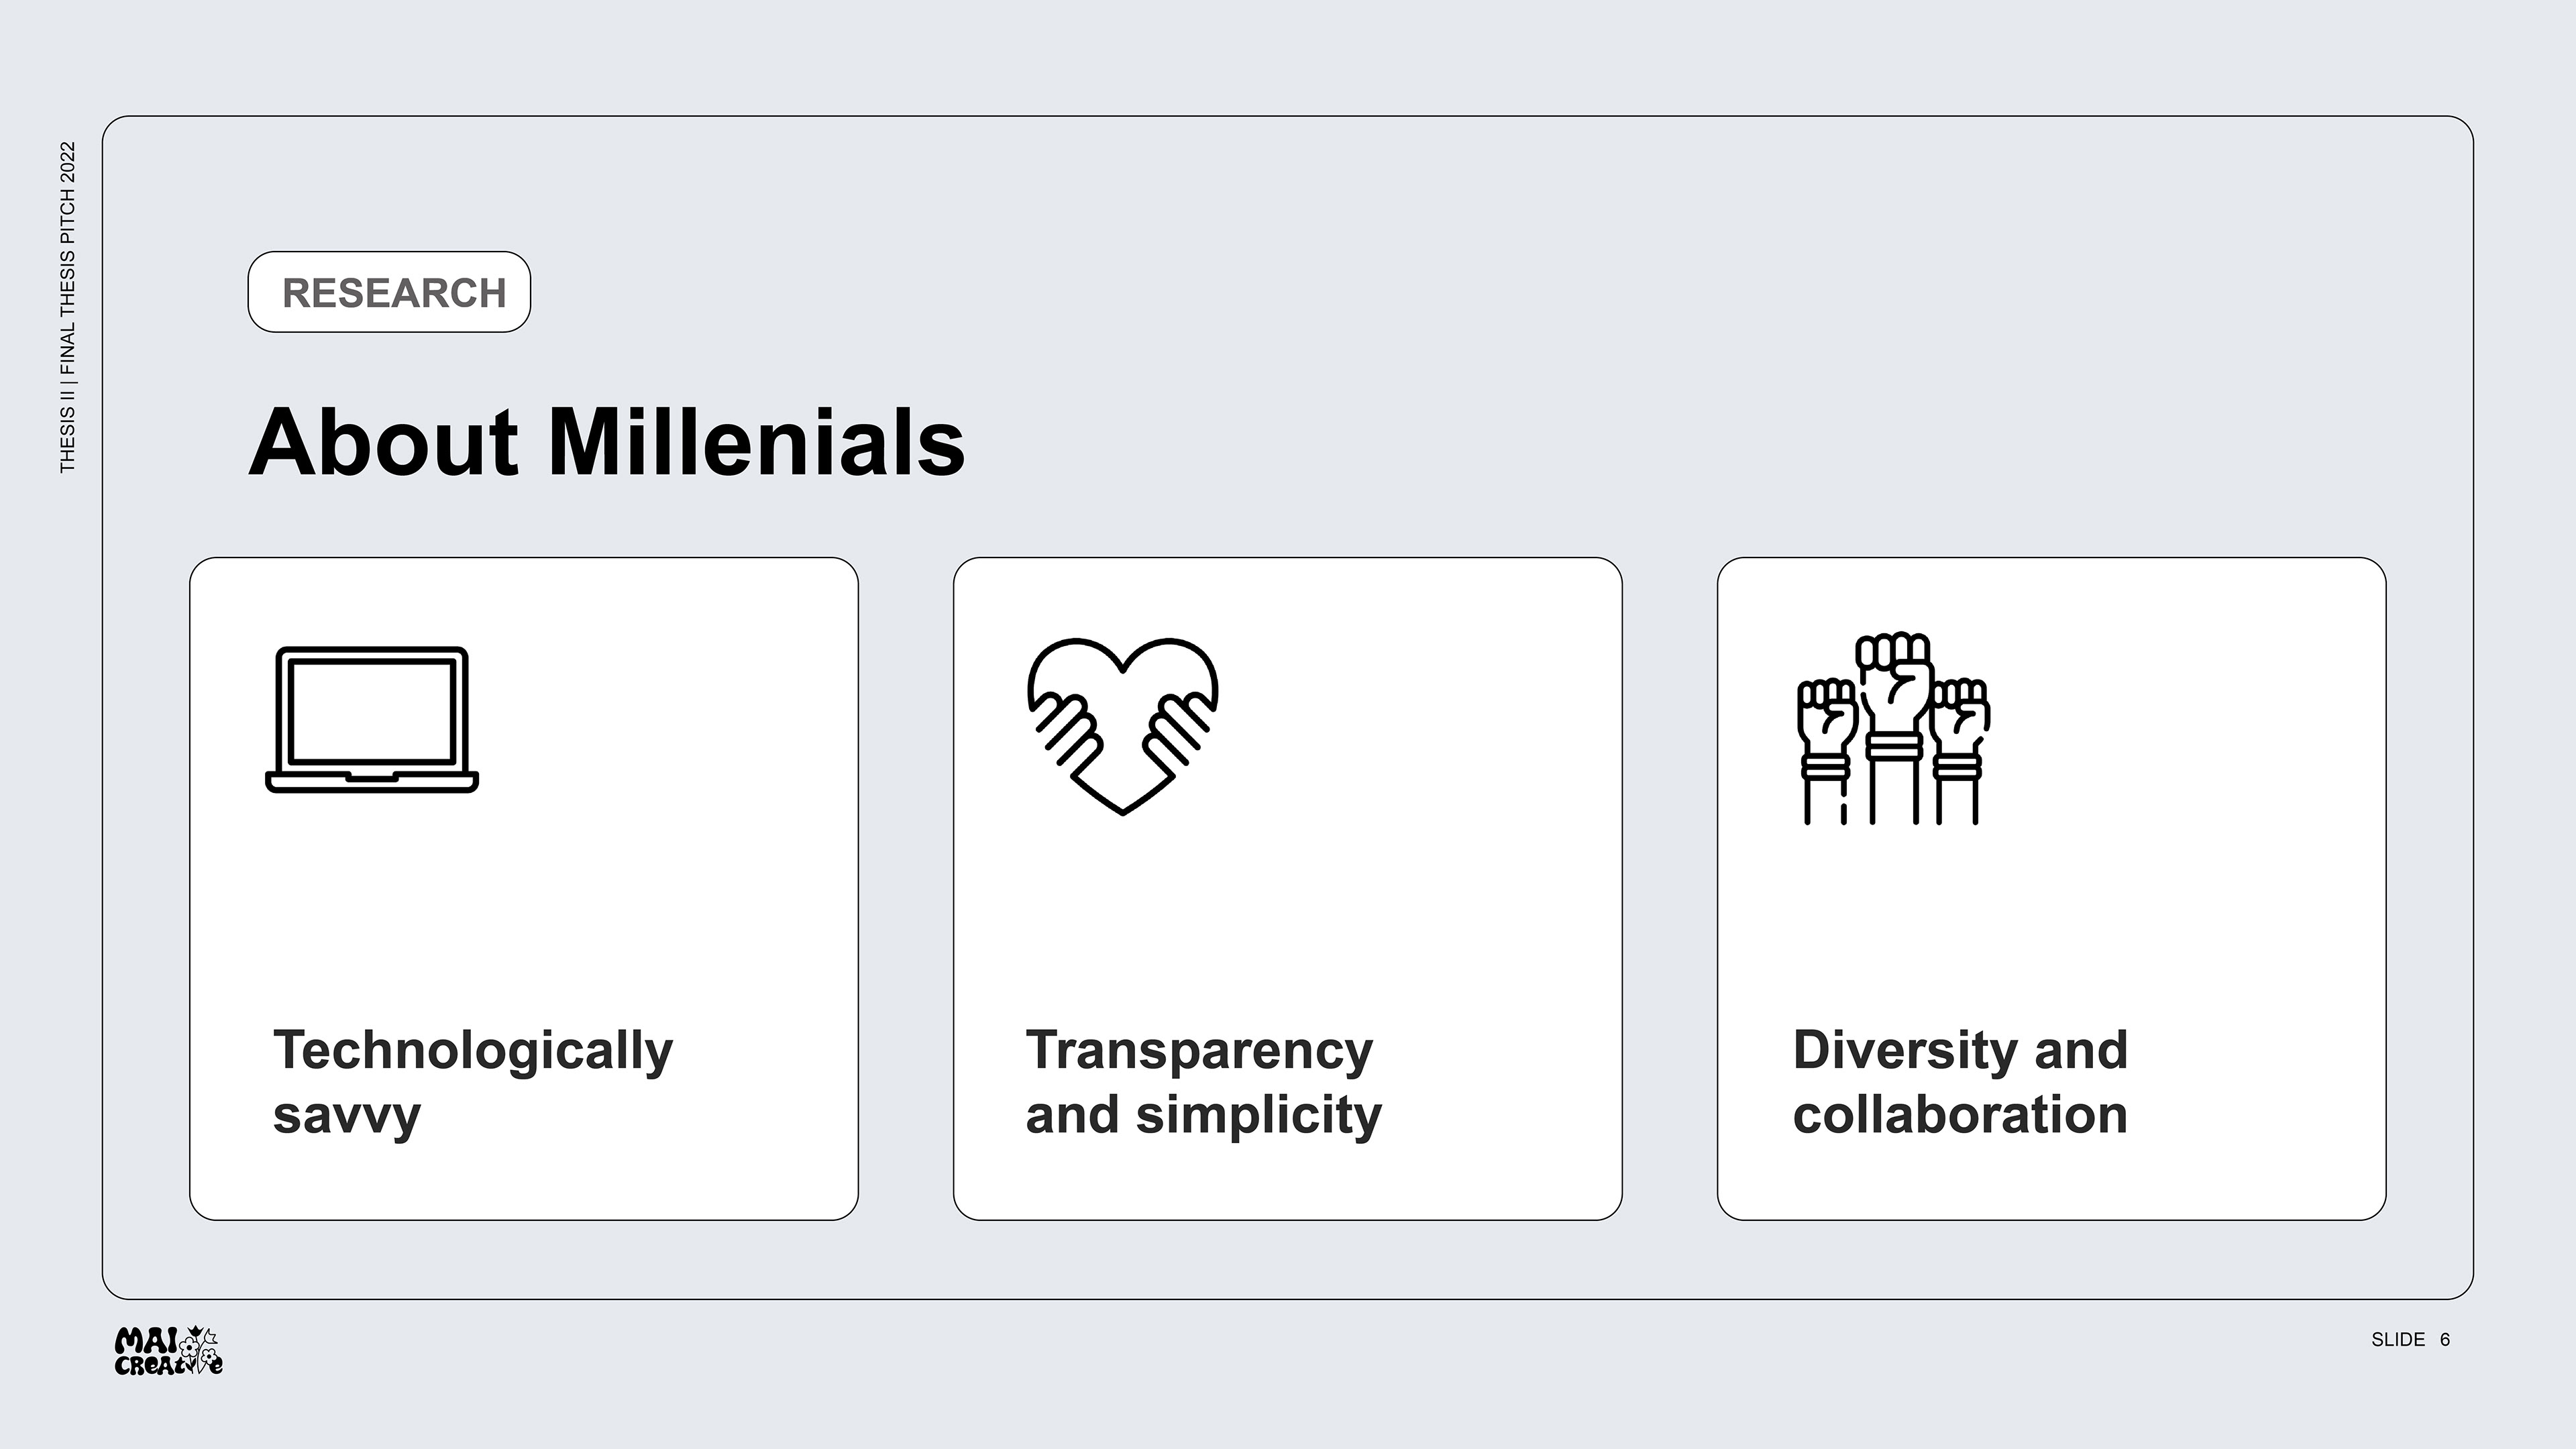The height and width of the screenshot is (1449, 2576).
Task: Select the Transparency and simplicity text
Action: (1204, 1081)
